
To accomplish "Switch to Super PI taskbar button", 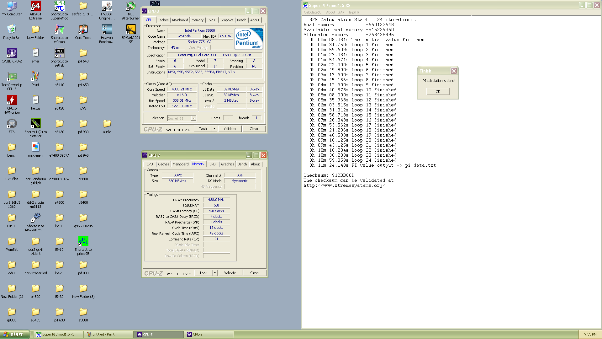I will pos(58,334).
